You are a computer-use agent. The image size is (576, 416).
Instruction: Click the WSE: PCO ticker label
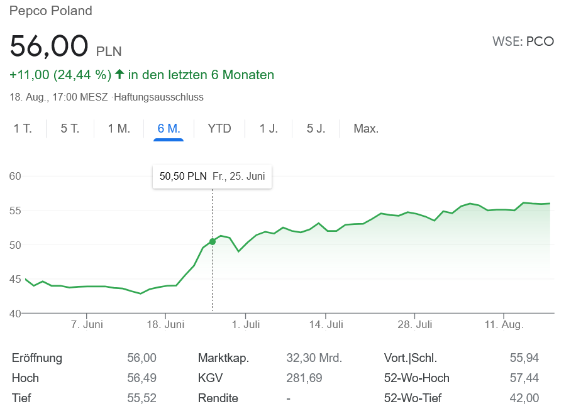pyautogui.click(x=523, y=41)
